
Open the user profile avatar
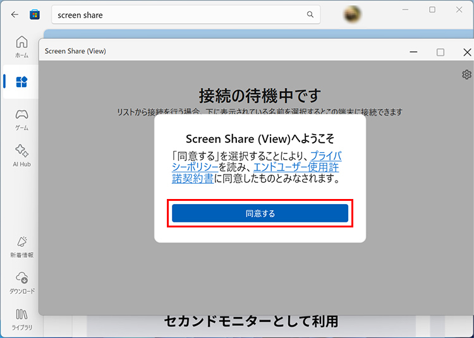pos(353,14)
